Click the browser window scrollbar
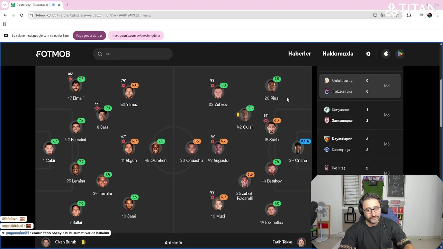This screenshot has width=443, height=249. [441, 104]
